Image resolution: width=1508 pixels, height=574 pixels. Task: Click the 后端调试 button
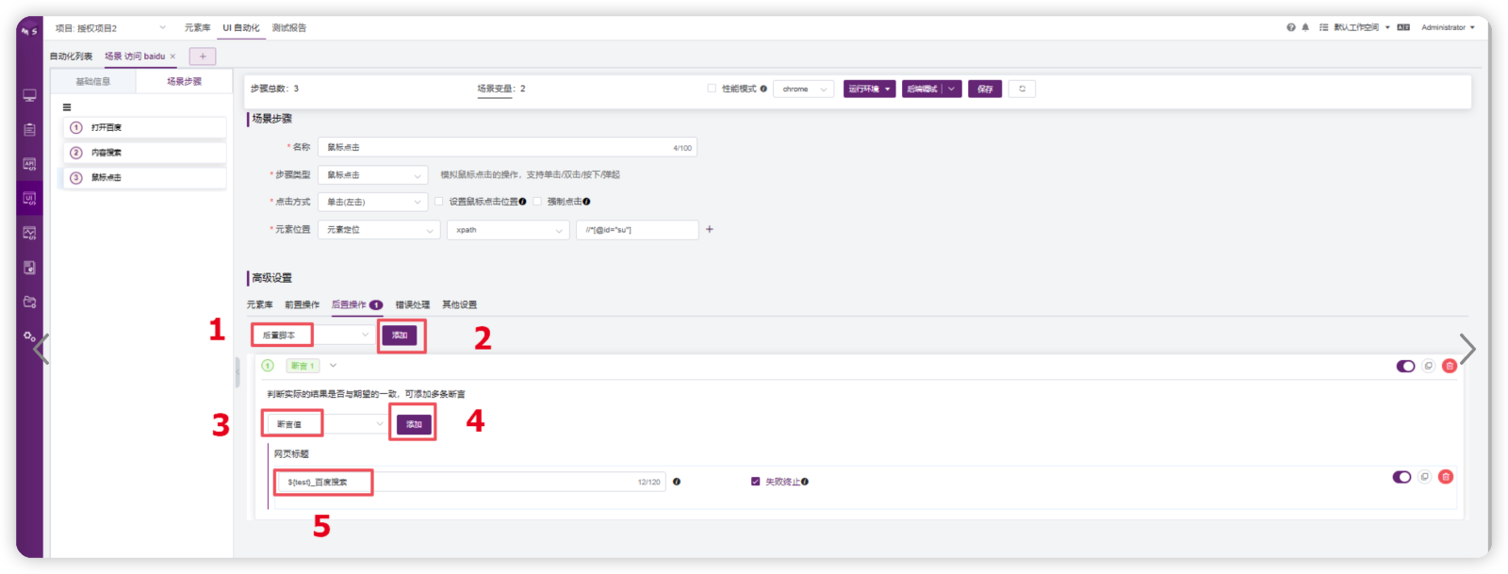point(923,89)
